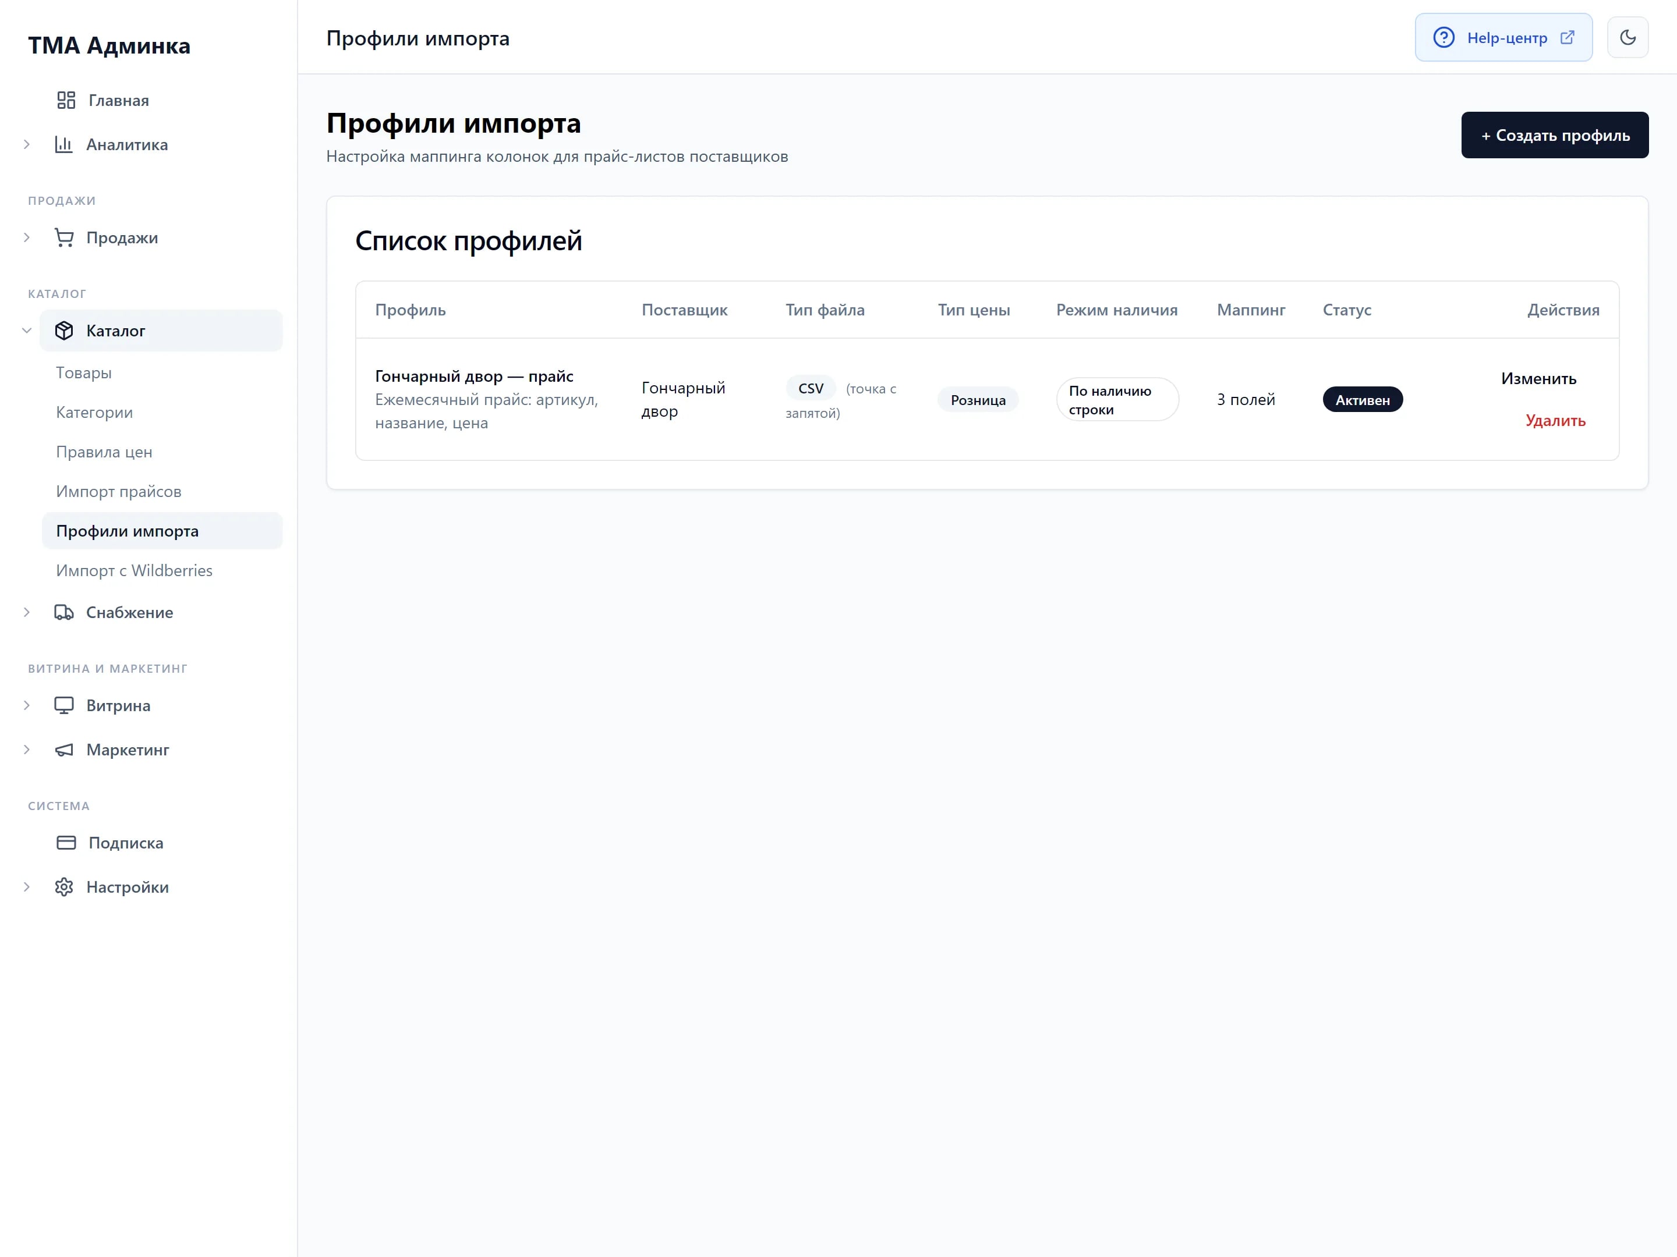
Task: Click the Режим наличия column header
Action: click(x=1116, y=309)
